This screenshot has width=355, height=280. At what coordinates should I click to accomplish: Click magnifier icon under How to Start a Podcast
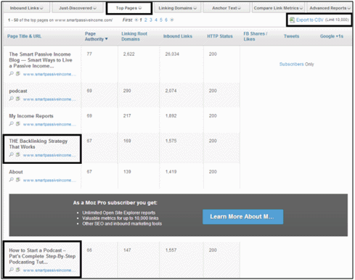pos(12,270)
